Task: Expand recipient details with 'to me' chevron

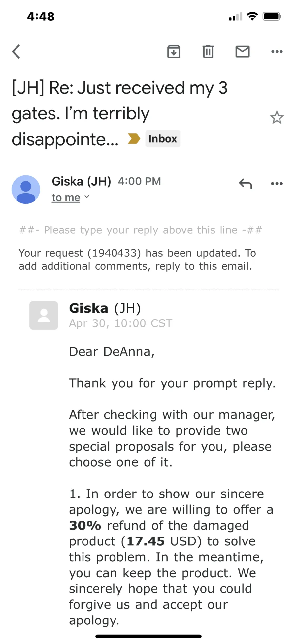Action: pos(87,197)
